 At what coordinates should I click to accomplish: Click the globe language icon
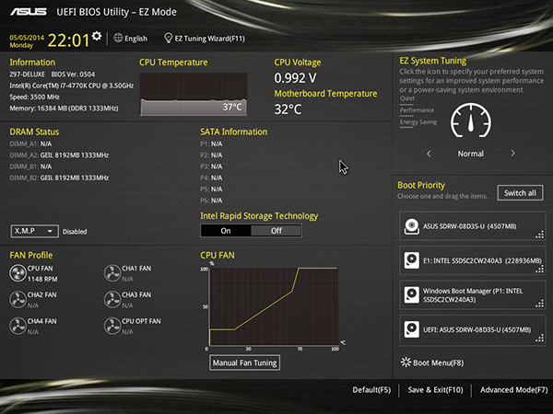(x=118, y=38)
